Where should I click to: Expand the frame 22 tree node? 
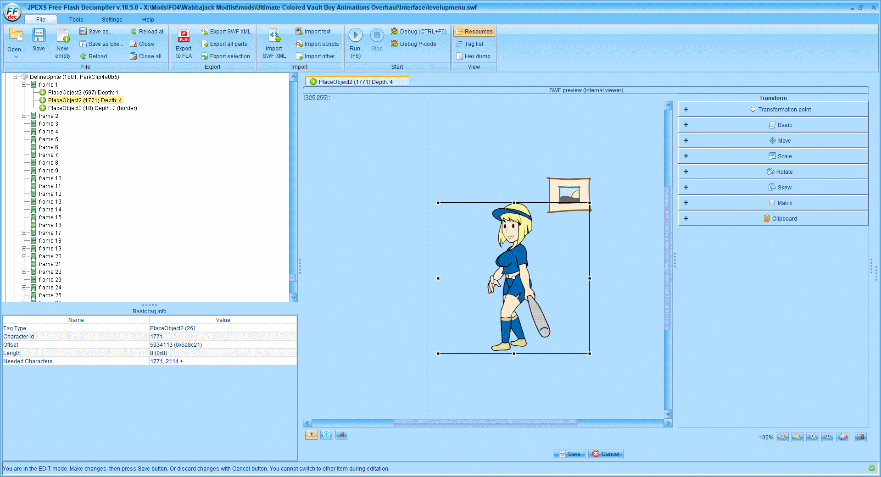click(x=24, y=272)
